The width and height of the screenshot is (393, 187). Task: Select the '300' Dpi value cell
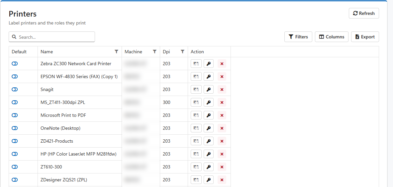click(174, 102)
